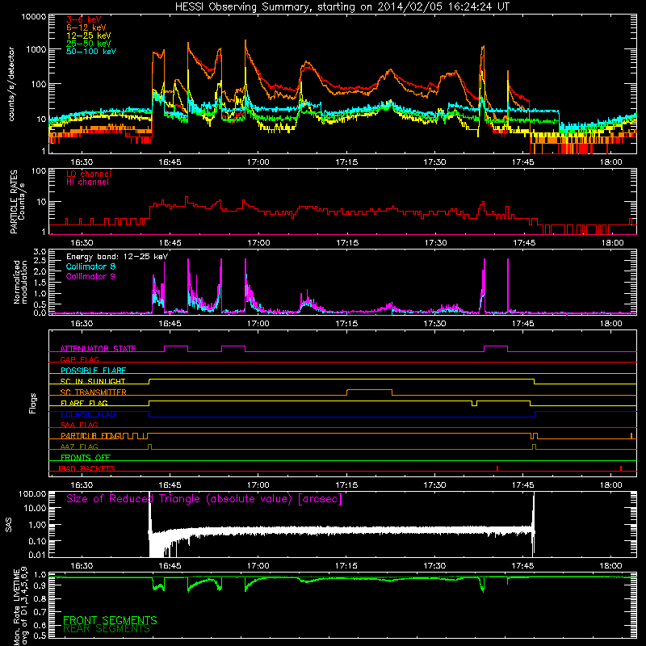
Task: Select the green 25-50 keV legend entry
Action: tap(88, 44)
